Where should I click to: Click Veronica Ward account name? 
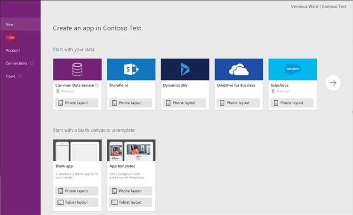pos(305,7)
